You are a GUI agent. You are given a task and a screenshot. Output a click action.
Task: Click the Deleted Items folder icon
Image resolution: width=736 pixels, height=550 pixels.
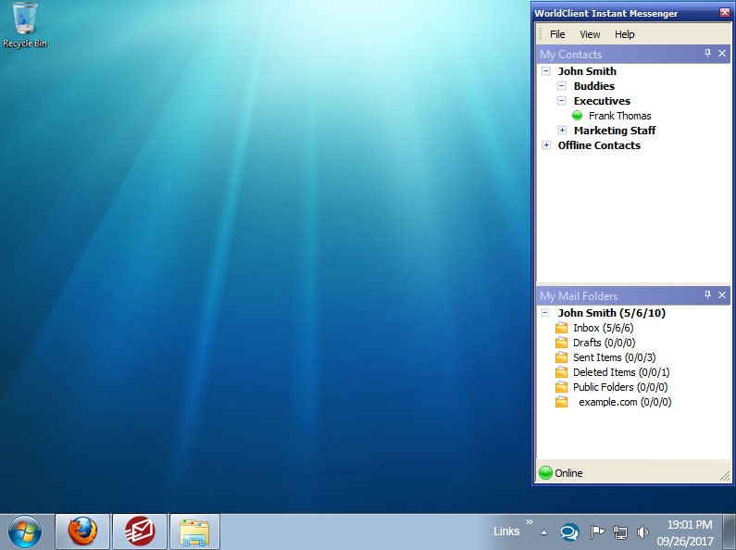pyautogui.click(x=561, y=372)
